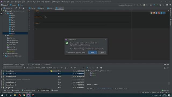Image resolution: width=172 pixels, height=97 pixels.
Task: Collapse the test_git root folder
Action: pyautogui.click(x=3, y=11)
